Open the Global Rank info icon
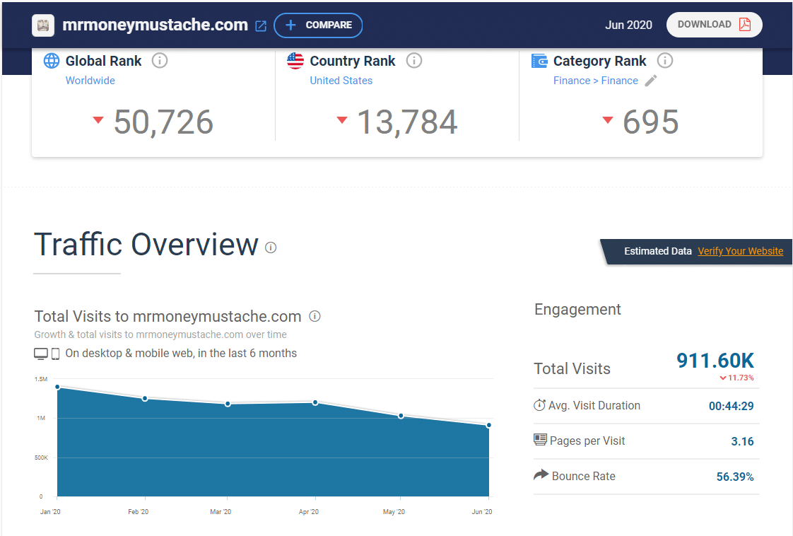This screenshot has width=793, height=536. [160, 61]
